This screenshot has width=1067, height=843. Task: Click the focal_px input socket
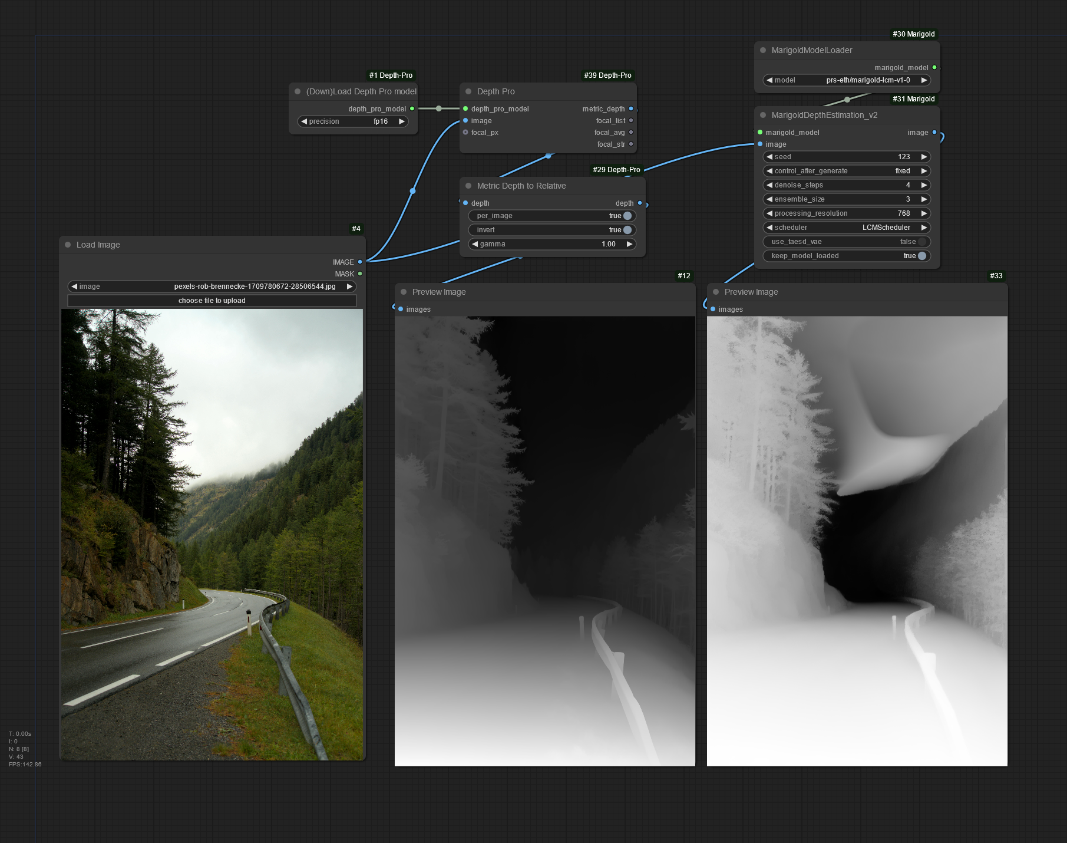(x=465, y=132)
